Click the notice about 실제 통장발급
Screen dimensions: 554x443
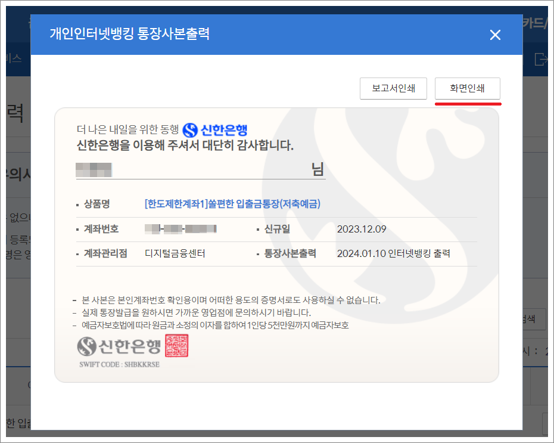196,313
